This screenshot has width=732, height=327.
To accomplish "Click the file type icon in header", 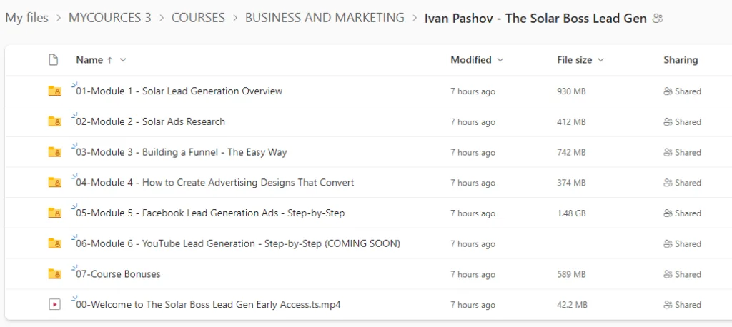I will pos(53,60).
